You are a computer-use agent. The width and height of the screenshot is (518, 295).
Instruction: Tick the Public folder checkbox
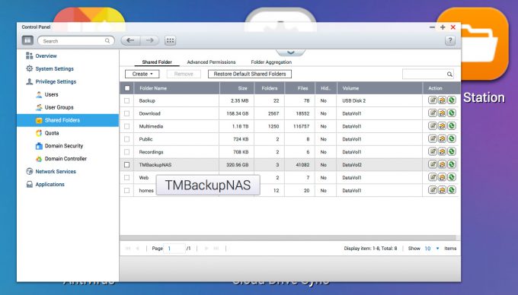click(127, 139)
